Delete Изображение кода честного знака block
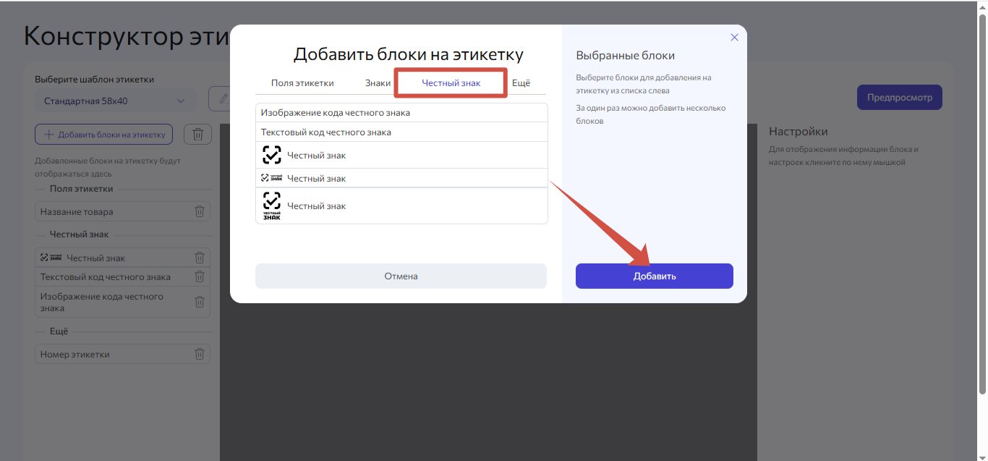Image resolution: width=988 pixels, height=461 pixels. tap(200, 302)
